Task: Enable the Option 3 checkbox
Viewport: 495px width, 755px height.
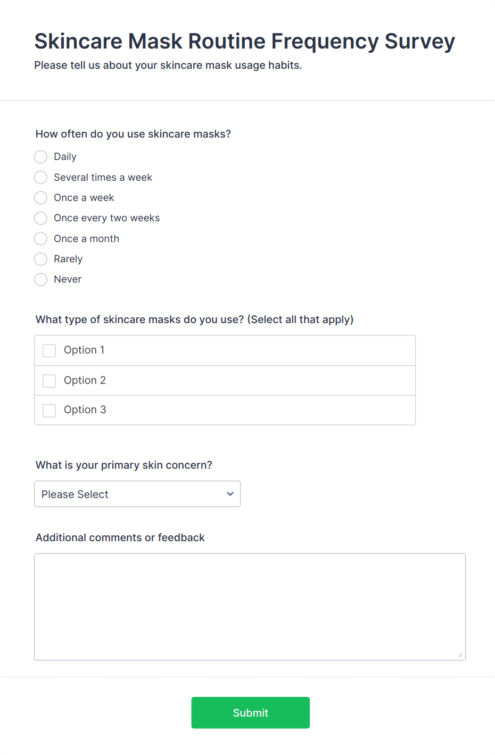Action: [49, 410]
